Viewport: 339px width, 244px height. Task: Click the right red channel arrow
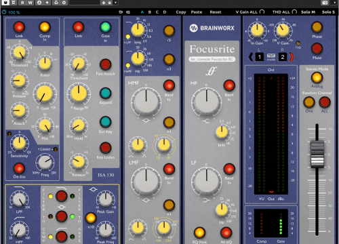(292, 57)
